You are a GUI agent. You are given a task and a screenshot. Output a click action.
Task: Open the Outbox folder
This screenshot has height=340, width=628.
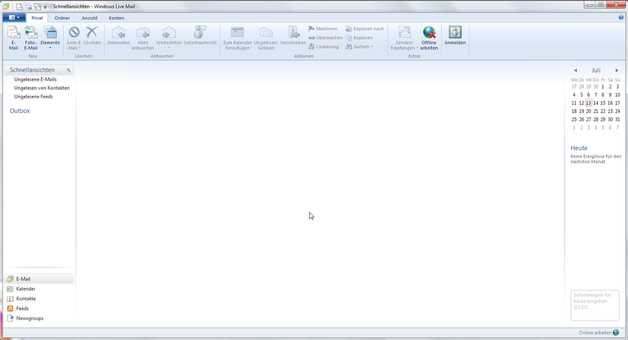[20, 111]
